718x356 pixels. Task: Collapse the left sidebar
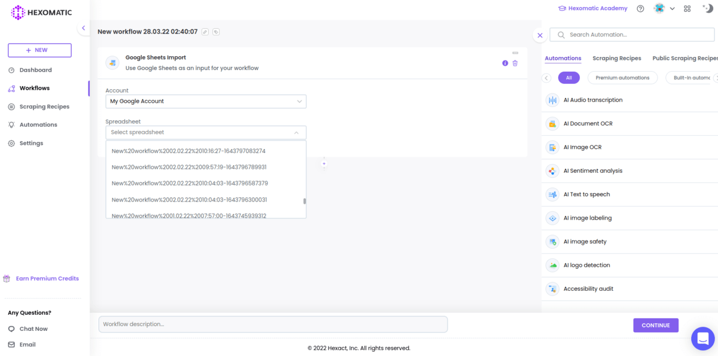(83, 28)
